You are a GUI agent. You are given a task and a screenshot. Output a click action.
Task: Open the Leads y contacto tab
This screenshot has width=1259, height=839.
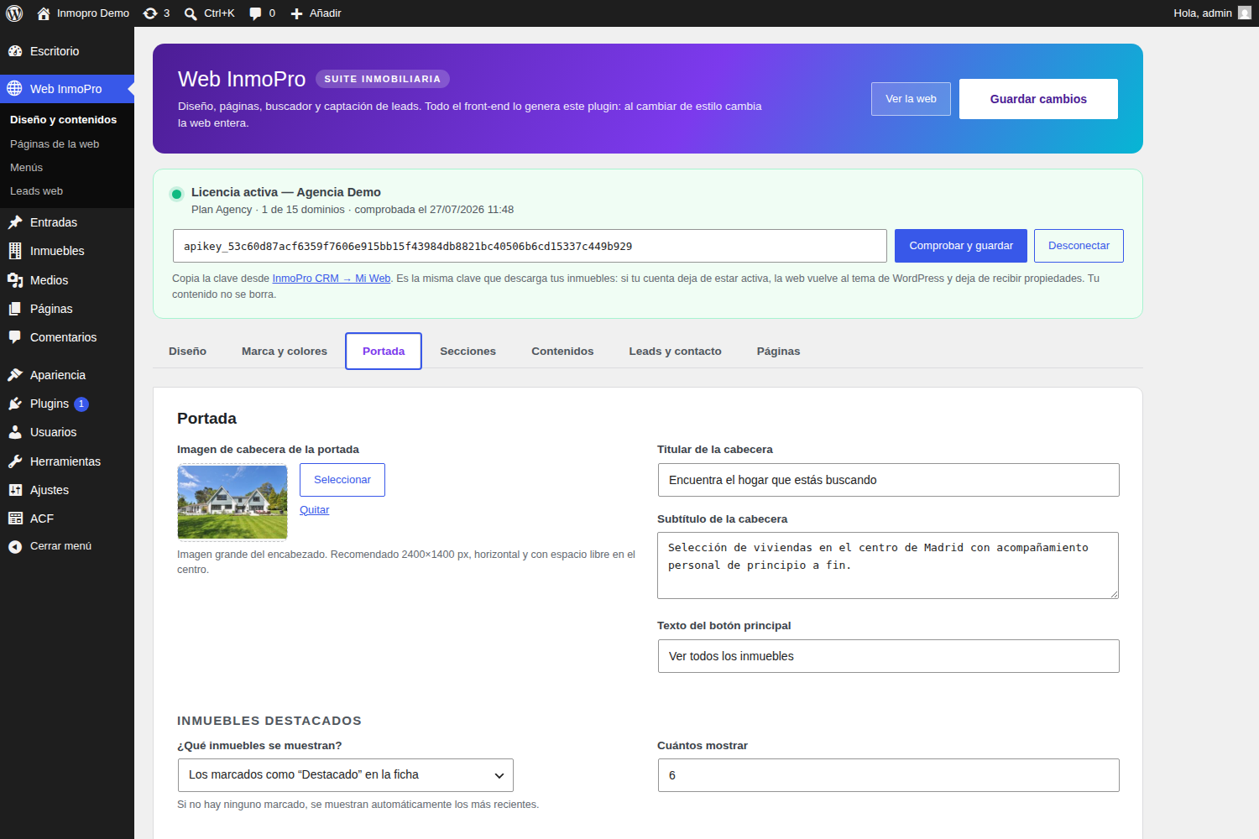point(675,351)
